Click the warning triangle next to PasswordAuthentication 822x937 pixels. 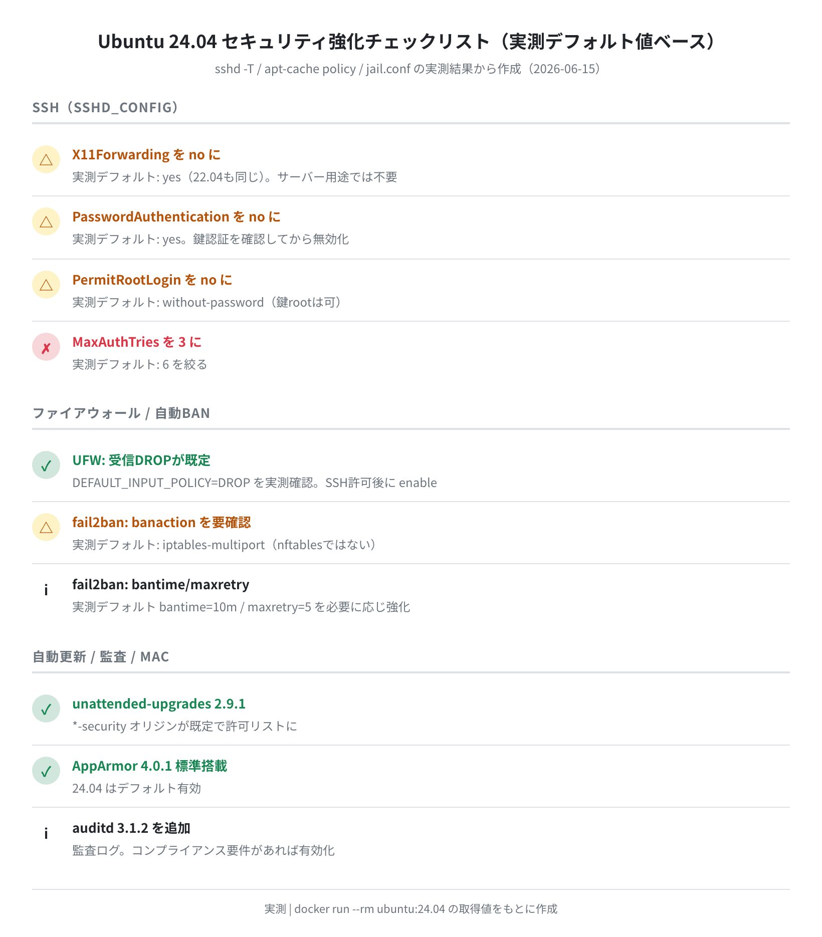coord(46,221)
